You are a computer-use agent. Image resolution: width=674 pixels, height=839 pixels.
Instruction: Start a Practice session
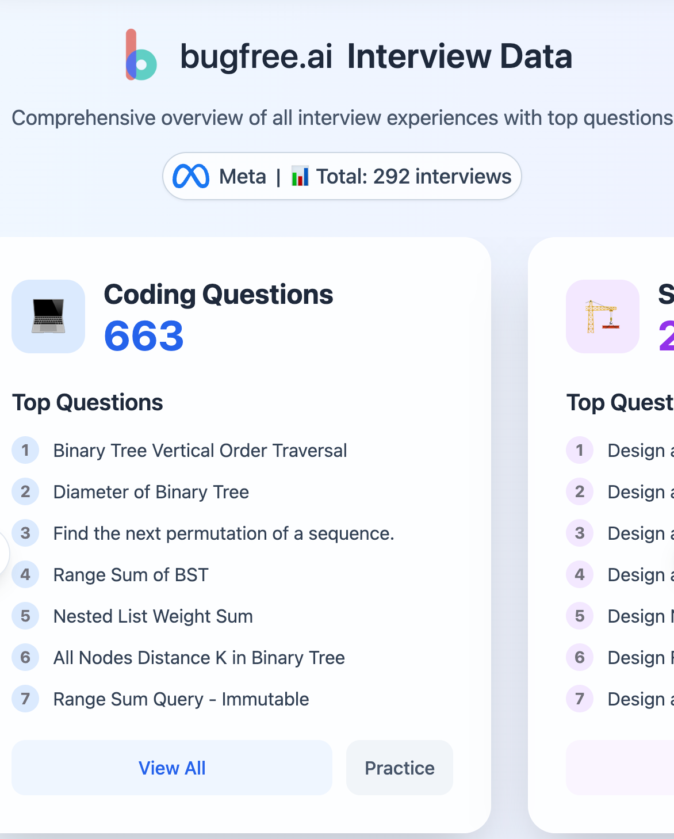399,768
